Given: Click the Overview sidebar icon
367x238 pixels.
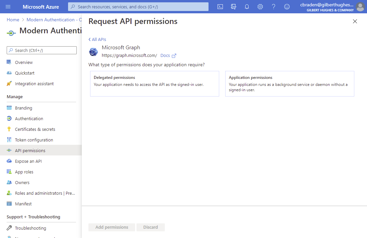Looking at the screenshot, I should 9,62.
